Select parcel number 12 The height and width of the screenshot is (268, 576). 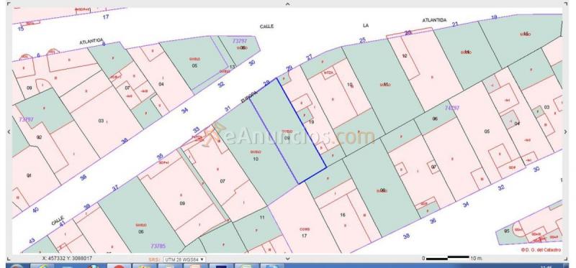[405, 56]
